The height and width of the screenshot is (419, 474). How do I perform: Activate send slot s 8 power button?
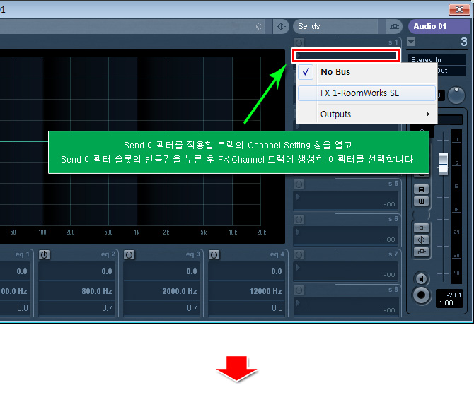pyautogui.click(x=299, y=290)
